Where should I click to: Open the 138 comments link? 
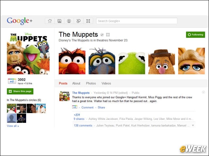[x=83, y=125]
